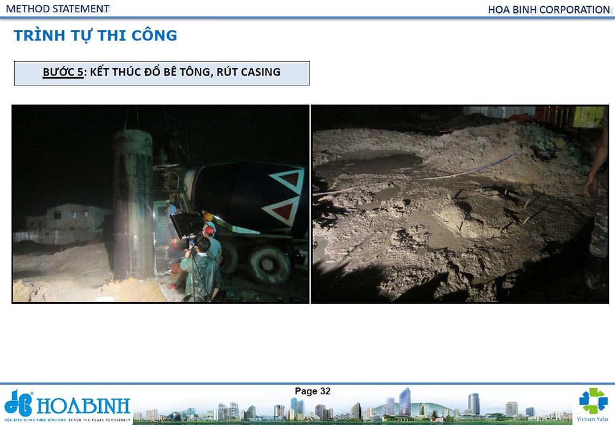The image size is (615, 425).
Task: Click the concrete mixer truck wheel
Action: 270,266
